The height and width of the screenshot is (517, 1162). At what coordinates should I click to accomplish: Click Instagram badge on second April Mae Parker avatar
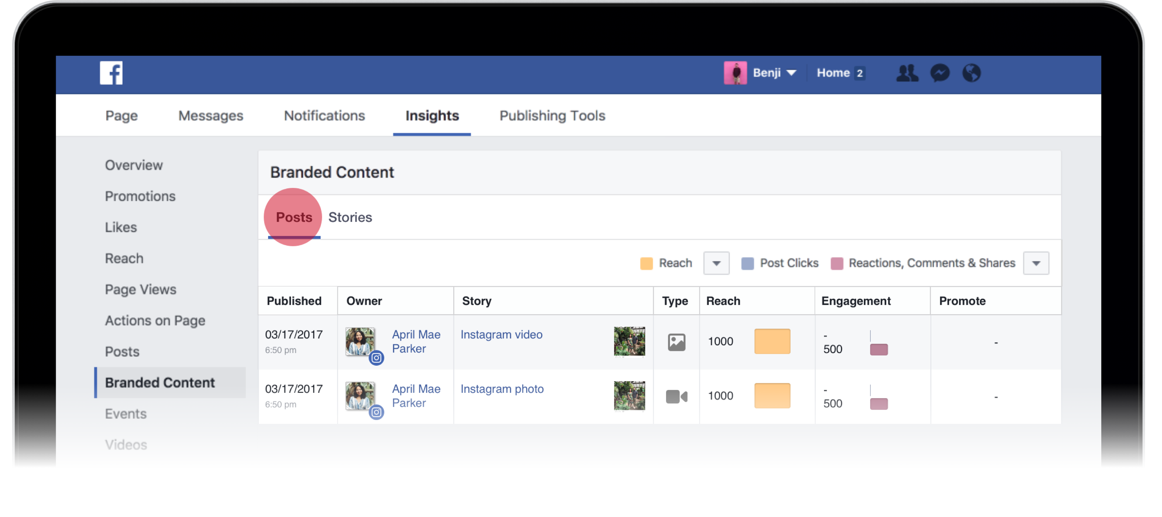[376, 412]
